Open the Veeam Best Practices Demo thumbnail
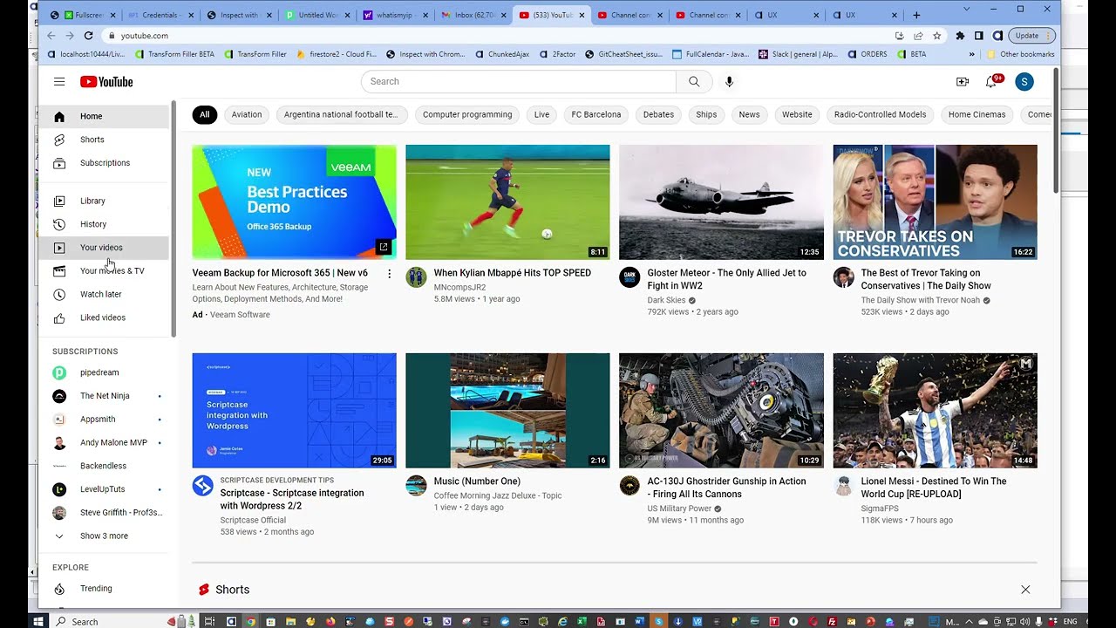Viewport: 1116px width, 628px height. coord(294,202)
